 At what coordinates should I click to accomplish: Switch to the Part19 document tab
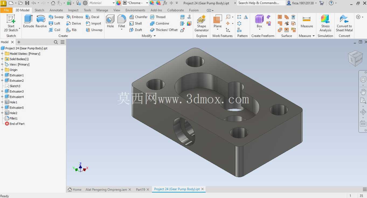pyautogui.click(x=140, y=189)
